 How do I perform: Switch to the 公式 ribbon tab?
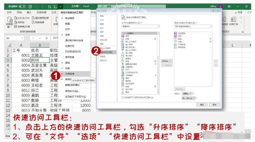point(54,12)
